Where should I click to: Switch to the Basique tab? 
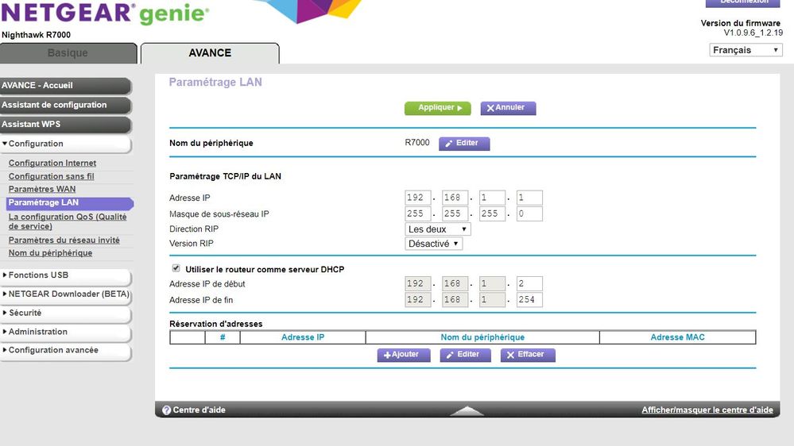(x=68, y=53)
